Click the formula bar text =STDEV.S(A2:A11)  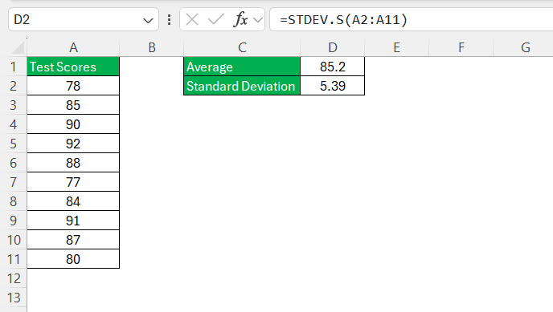tap(343, 20)
